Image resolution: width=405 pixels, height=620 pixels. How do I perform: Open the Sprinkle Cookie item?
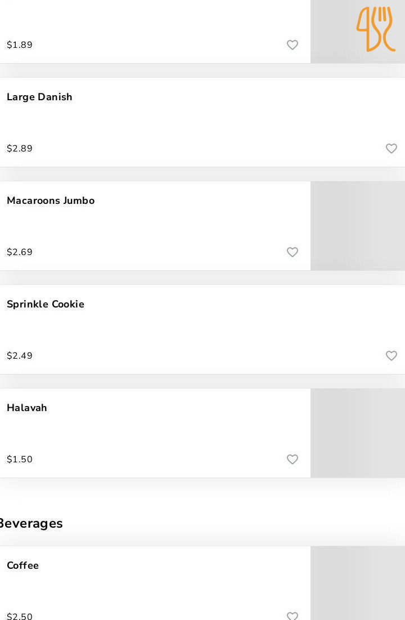tap(46, 304)
